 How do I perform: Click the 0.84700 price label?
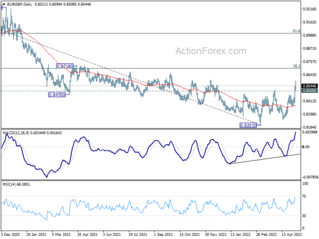tap(57, 95)
